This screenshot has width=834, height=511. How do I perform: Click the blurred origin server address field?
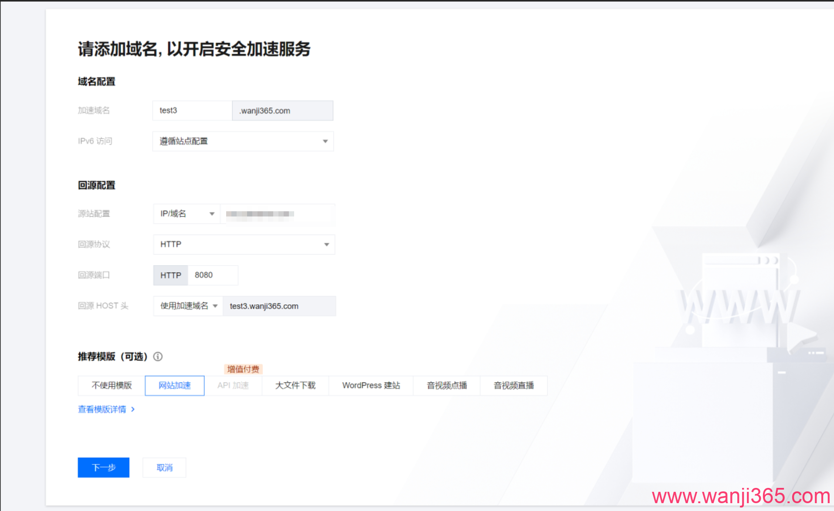[278, 214]
